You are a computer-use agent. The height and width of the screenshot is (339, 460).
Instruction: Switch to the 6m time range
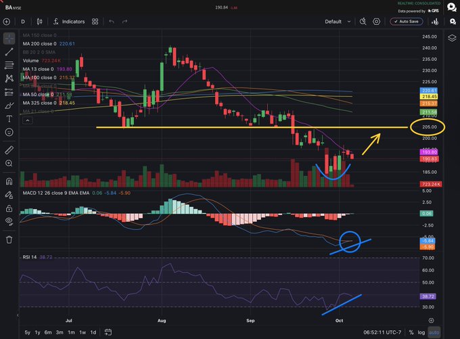tap(48, 332)
